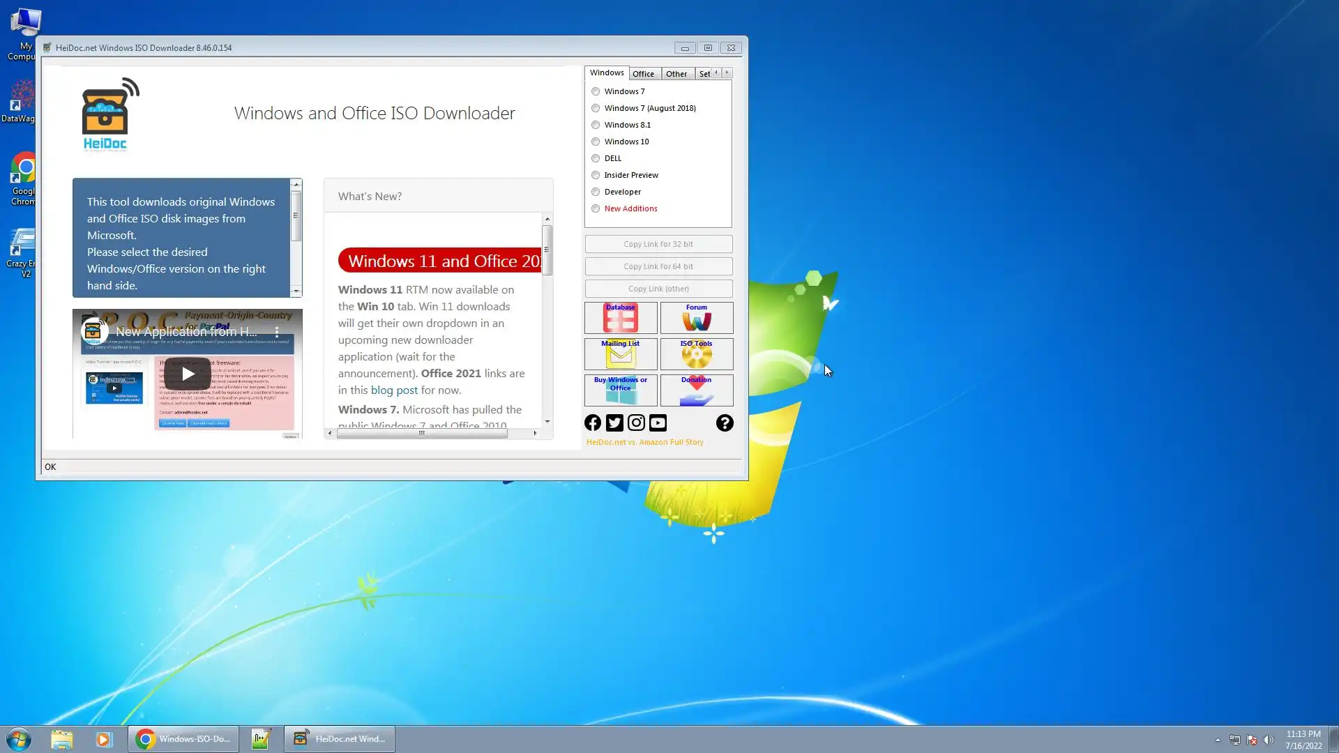Open the Facebook social icon

point(593,423)
